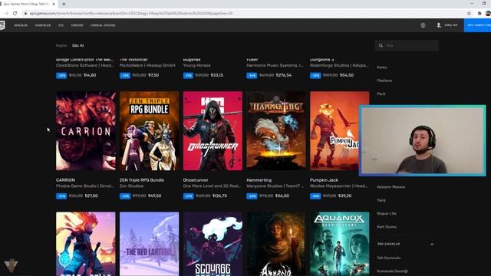Select the Rogue-Lite genre filter
Screen dimensions: 491x276
[x=387, y=213]
